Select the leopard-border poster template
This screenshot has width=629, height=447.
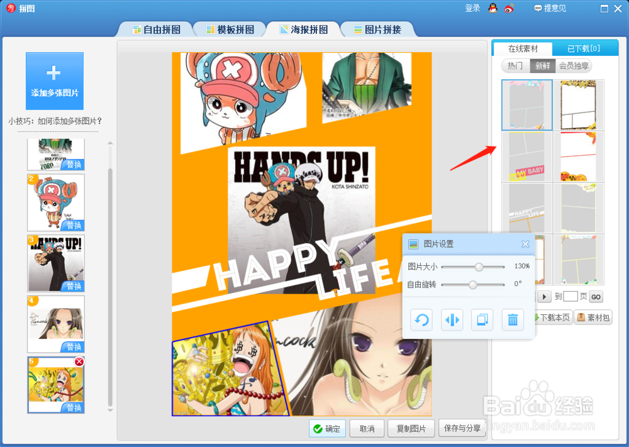click(x=579, y=105)
